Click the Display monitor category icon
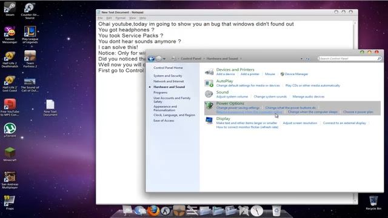The height and width of the screenshot is (218, 388). tap(209, 121)
